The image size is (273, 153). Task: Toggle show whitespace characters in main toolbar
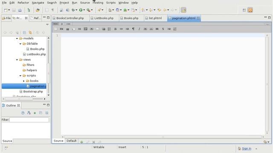click(52, 10)
